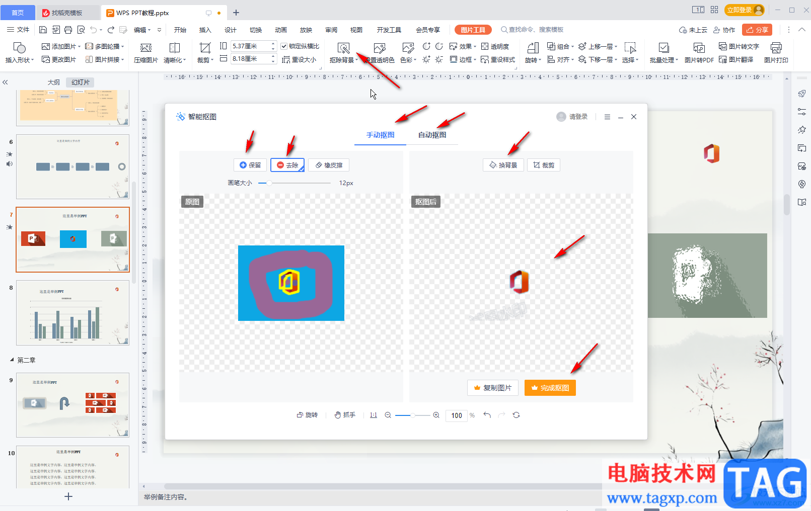Click the reset refresh icon in dialog
Screen dimensions: 811x511
click(516, 415)
